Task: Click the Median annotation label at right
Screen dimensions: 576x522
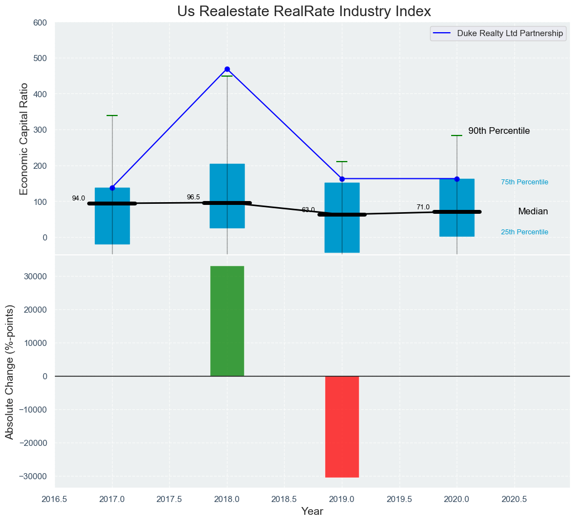Action: click(x=533, y=212)
